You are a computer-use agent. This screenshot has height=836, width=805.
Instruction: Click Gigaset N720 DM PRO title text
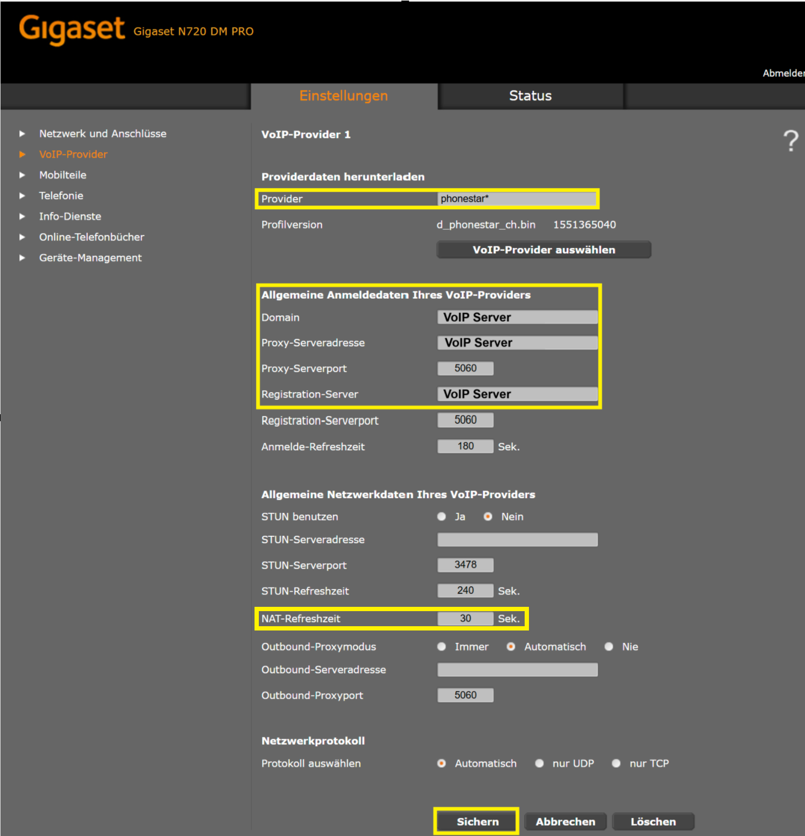[x=193, y=32]
